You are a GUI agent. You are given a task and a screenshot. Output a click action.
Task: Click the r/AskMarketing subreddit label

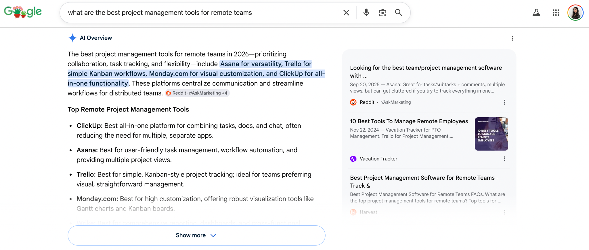point(396,102)
